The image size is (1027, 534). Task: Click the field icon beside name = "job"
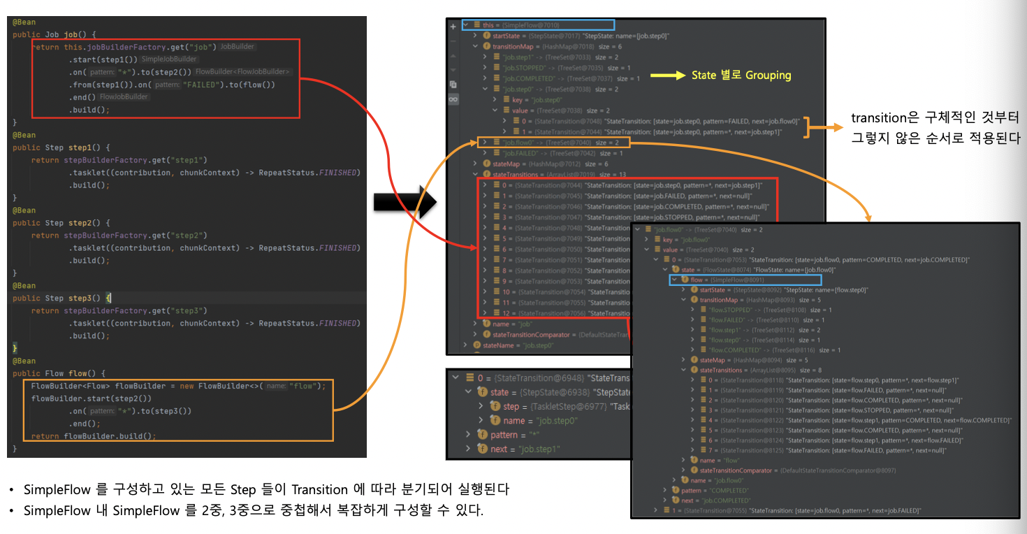[x=486, y=324]
